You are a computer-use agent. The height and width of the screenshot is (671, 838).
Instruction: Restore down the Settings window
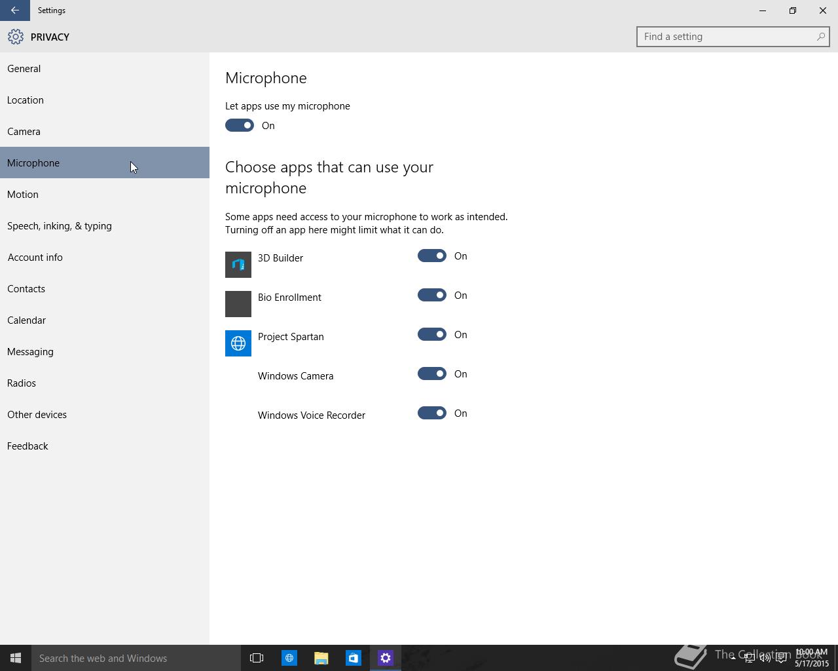point(793,10)
